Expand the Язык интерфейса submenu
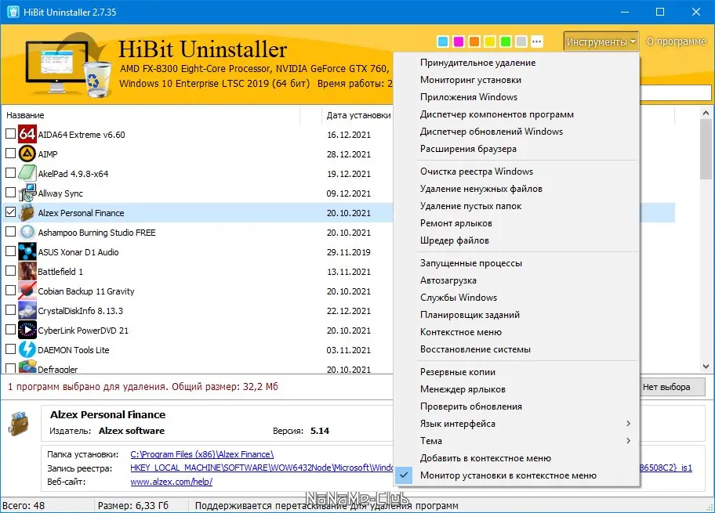This screenshot has height=513, width=715. coord(517,423)
